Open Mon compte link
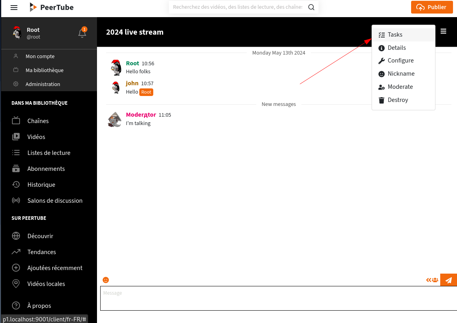 [x=40, y=57]
